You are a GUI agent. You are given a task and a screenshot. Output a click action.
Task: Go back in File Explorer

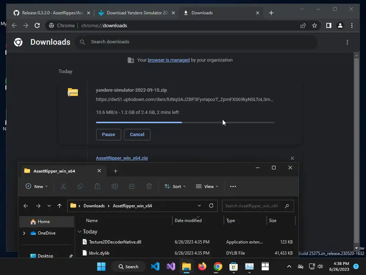pos(26,206)
